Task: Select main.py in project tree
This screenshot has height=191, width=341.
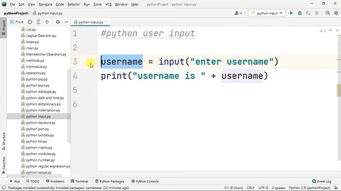Action: 32,48
